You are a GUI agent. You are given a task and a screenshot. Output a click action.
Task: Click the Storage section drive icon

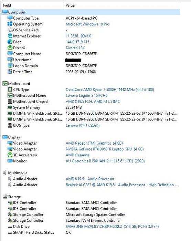(x=5, y=197)
